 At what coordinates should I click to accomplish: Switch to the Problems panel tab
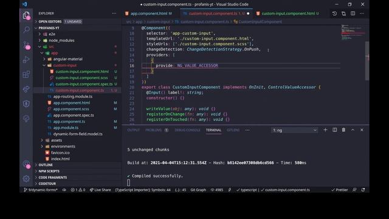tap(157, 130)
